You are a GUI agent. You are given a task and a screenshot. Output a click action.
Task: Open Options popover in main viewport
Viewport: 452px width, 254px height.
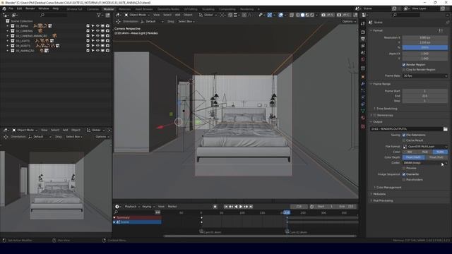pyautogui.click(x=349, y=22)
